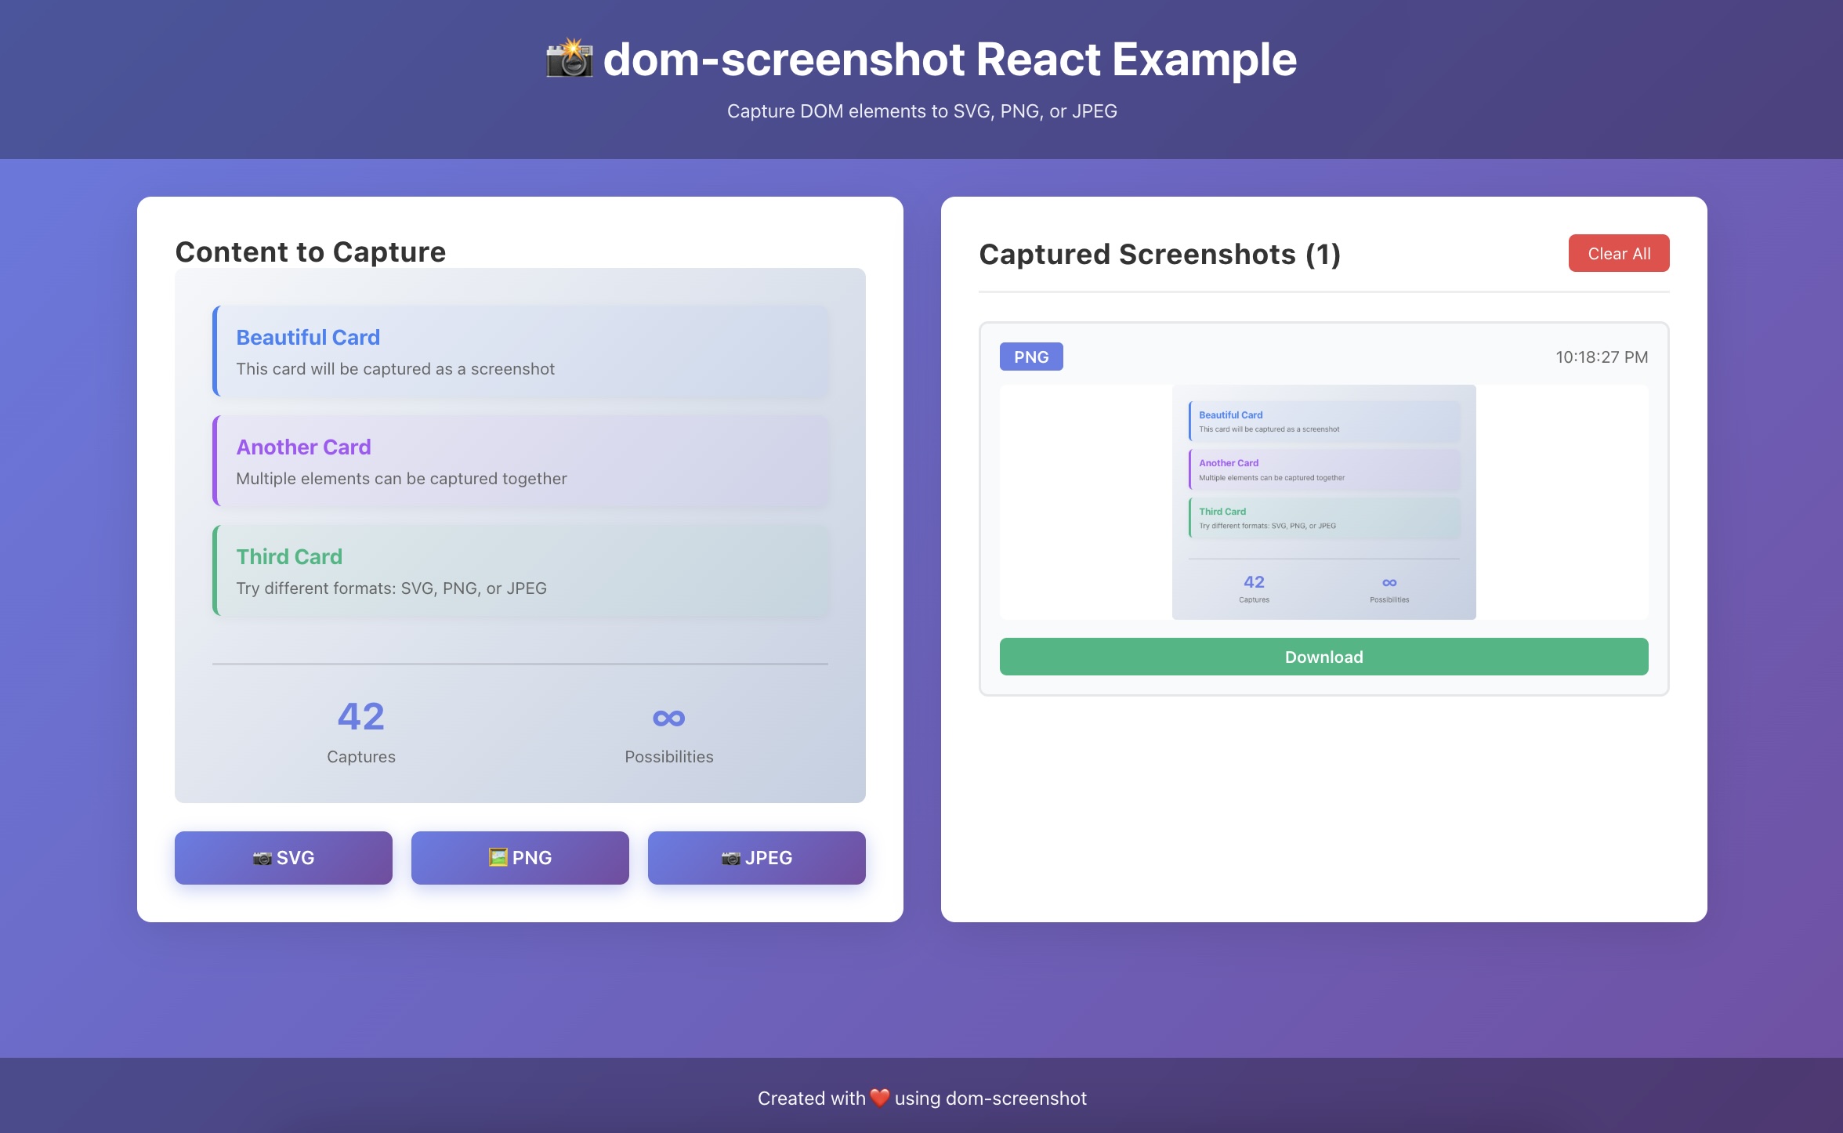Screen dimensions: 1843x1133
Task: Click the infinity symbol under Possibilities
Action: [x=668, y=717]
